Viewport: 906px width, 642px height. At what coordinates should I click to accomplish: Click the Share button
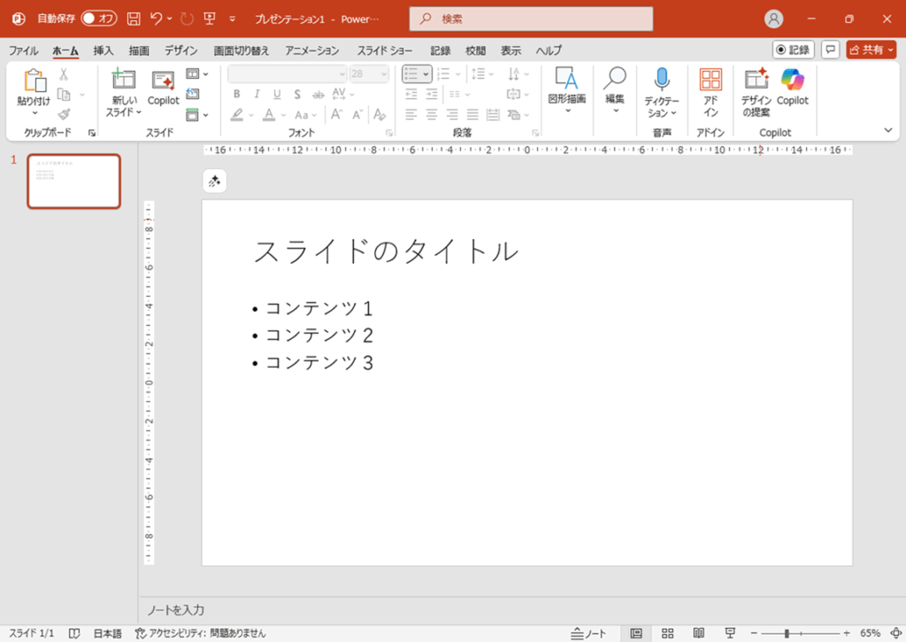(x=864, y=50)
